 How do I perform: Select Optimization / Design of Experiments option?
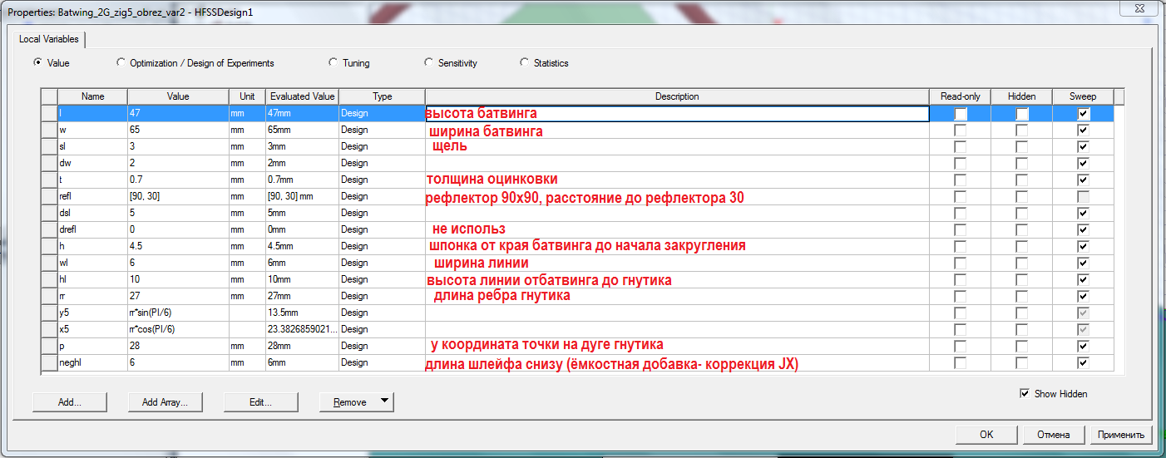122,62
